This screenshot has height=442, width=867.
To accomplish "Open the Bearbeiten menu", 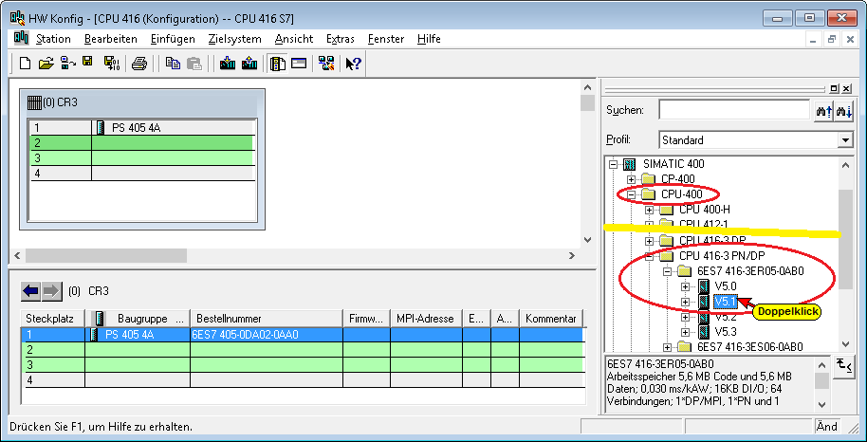I will 111,39.
